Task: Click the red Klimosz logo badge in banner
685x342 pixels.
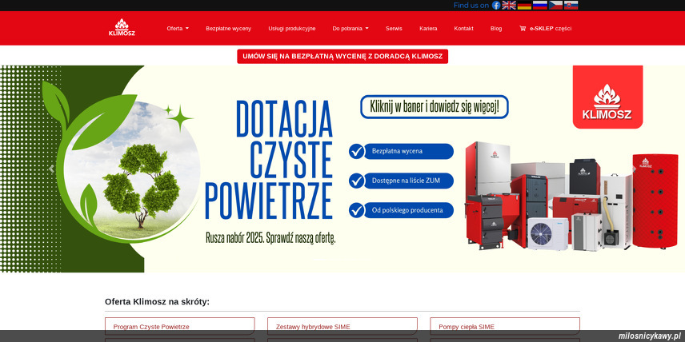Action: click(x=607, y=97)
